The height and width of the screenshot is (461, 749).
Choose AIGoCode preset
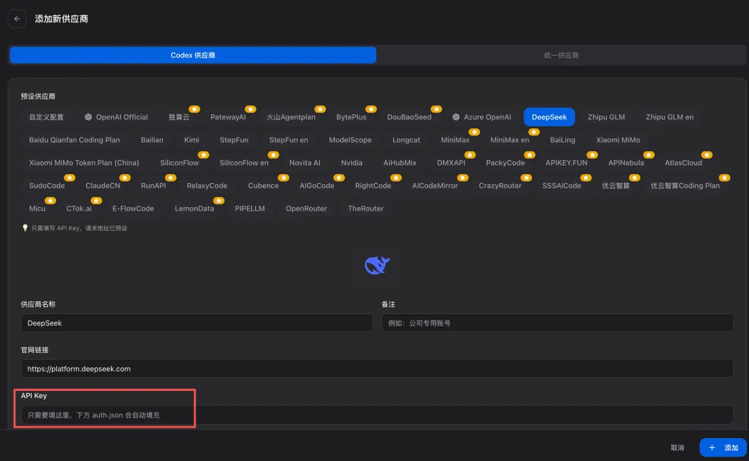point(317,186)
